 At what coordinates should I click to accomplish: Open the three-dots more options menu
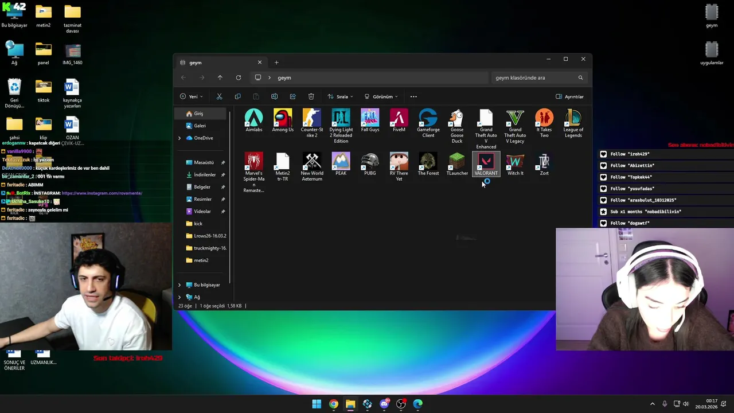coord(413,96)
